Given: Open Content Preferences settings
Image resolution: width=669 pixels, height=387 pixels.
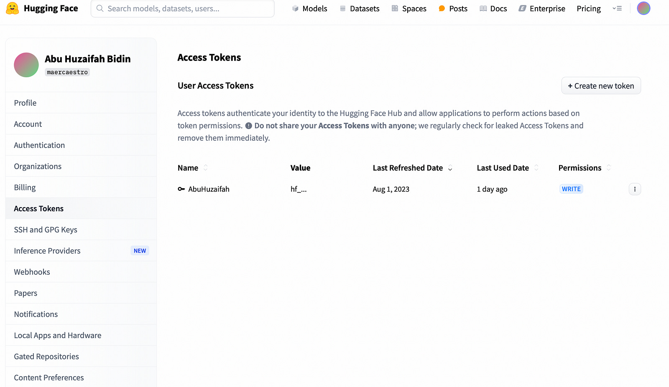Looking at the screenshot, I should click(81, 377).
